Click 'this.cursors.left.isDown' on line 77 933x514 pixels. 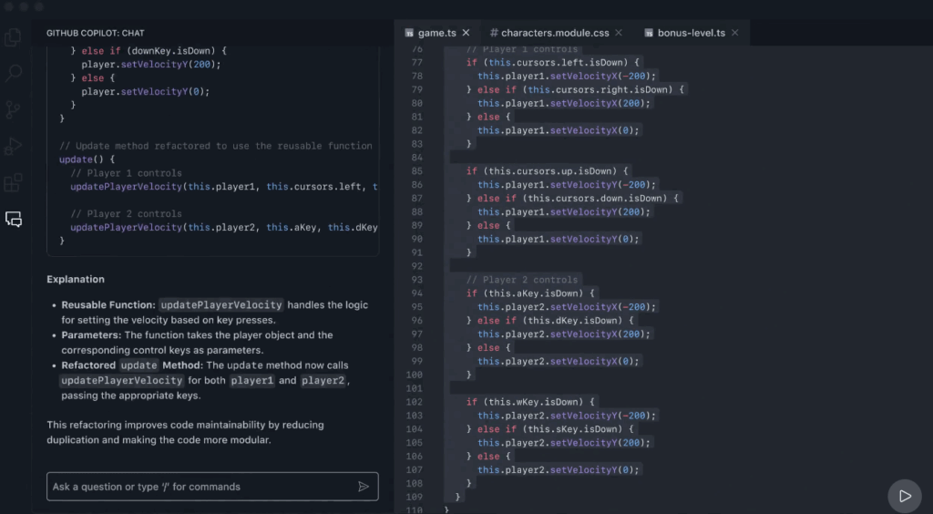(x=555, y=63)
